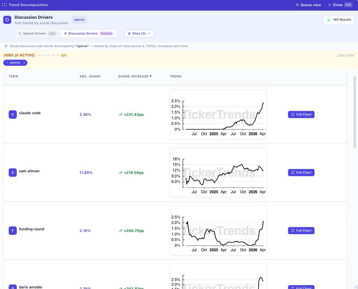Click the 2.16% share value

tap(85, 230)
